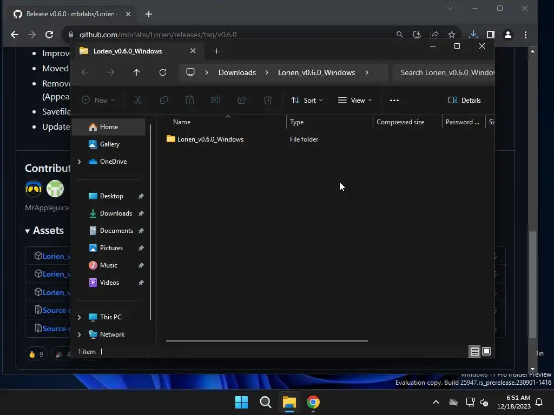
Task: Open the Chrome three-dot menu
Action: point(525,35)
